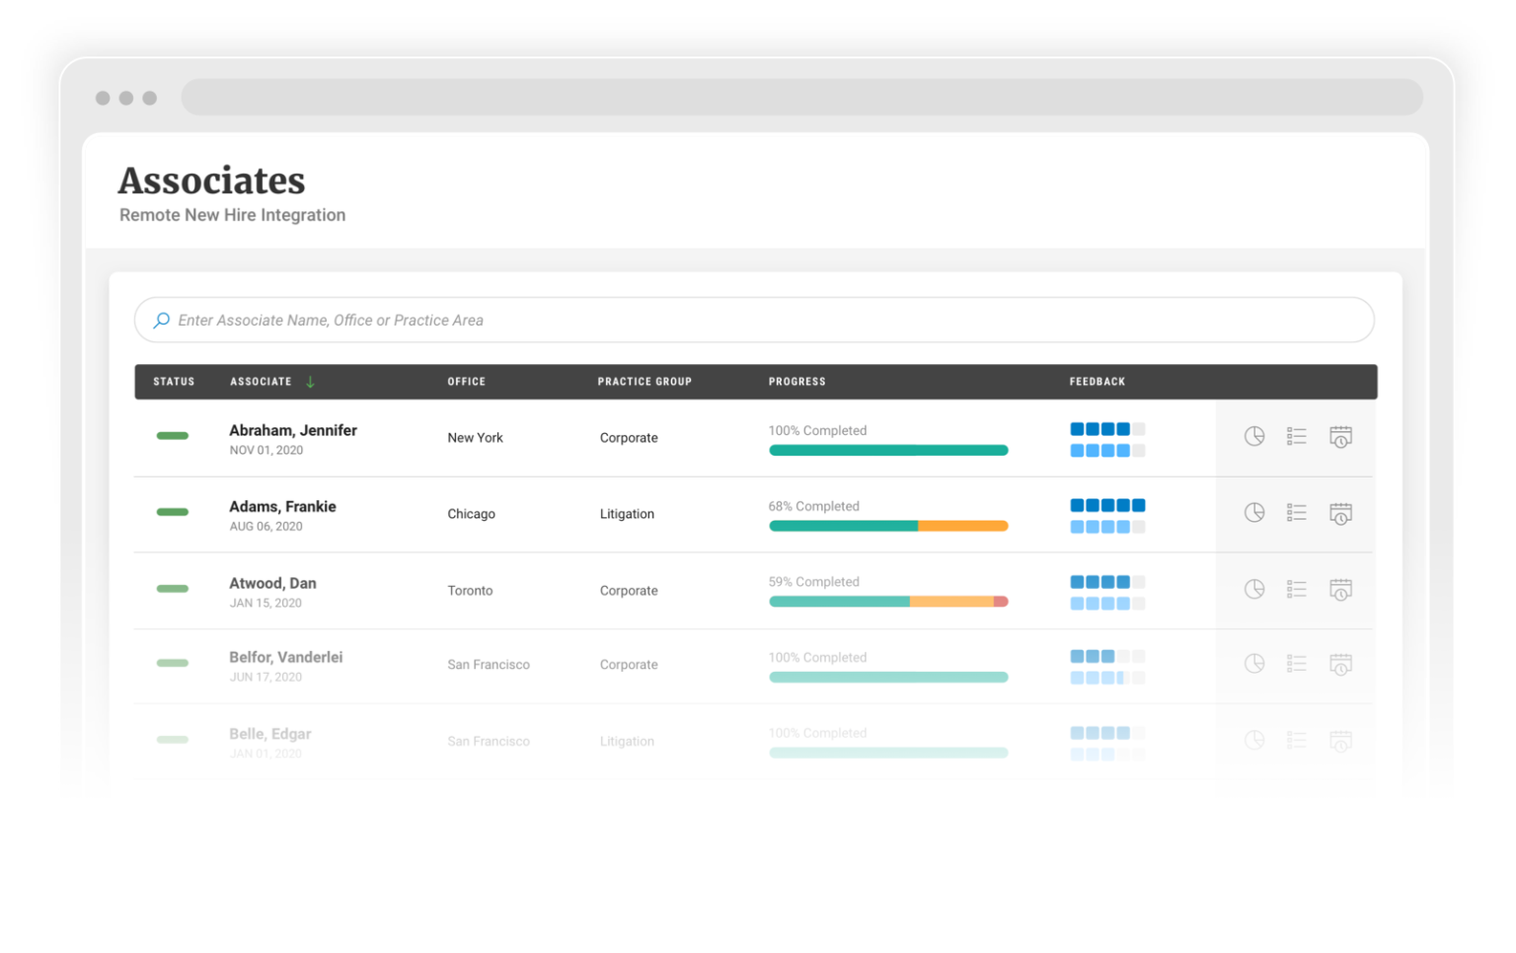Click the magnifier icon in the search bar

tap(161, 320)
